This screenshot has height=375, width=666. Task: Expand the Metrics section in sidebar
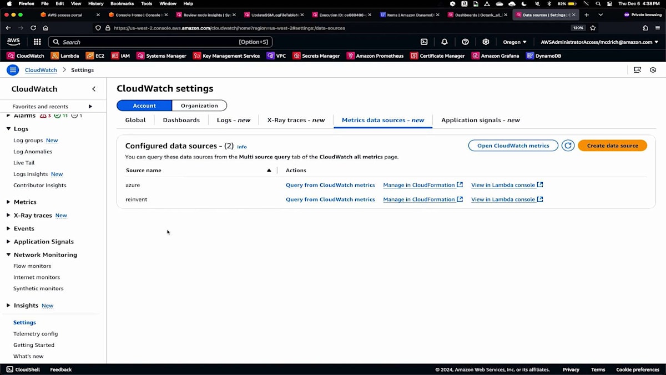coord(8,202)
